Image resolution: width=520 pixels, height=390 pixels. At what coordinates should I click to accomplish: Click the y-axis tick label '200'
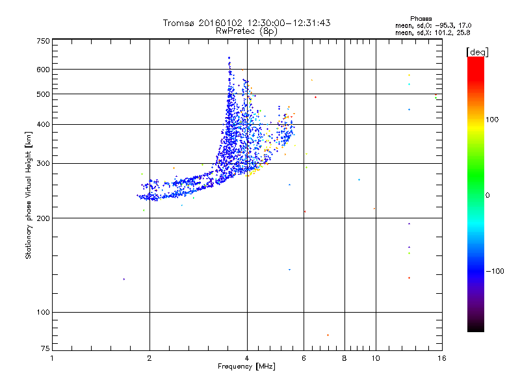pyautogui.click(x=43, y=218)
